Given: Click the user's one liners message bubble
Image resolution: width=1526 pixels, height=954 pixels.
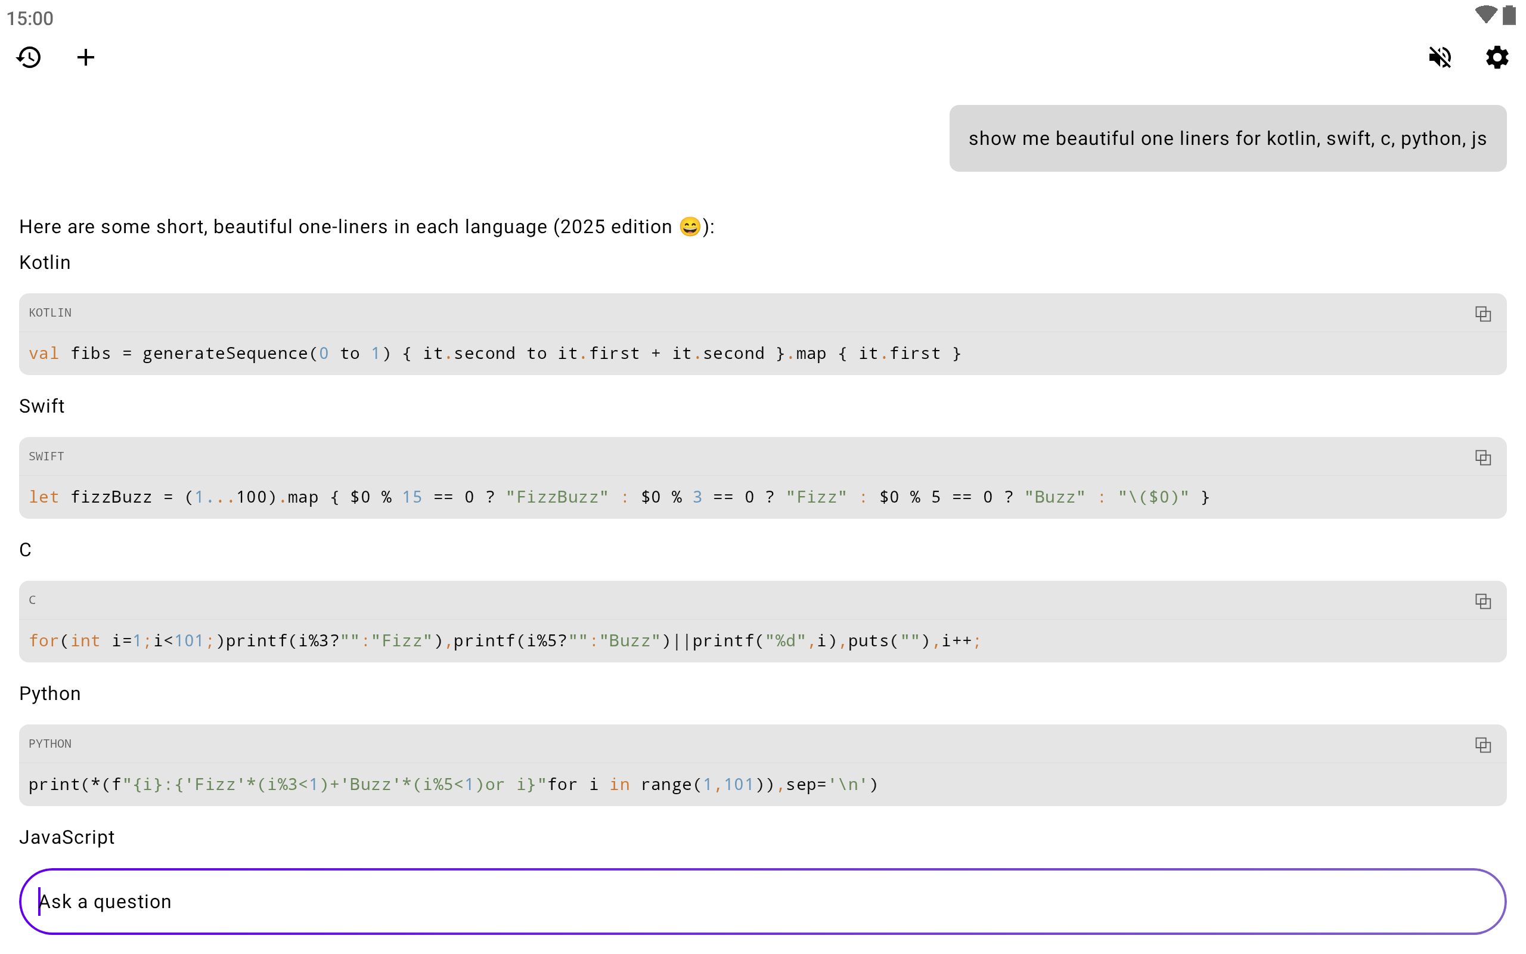Looking at the screenshot, I should 1227,138.
